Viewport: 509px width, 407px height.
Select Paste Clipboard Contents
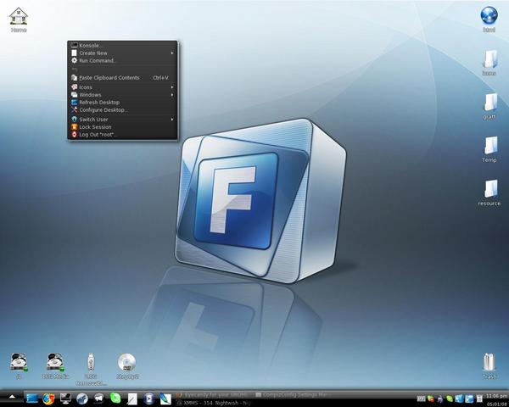(x=123, y=77)
